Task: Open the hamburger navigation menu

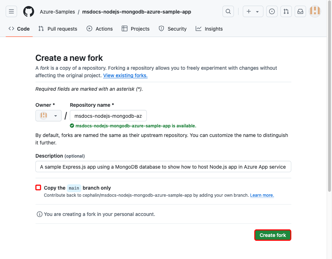Action: pyautogui.click(x=11, y=11)
